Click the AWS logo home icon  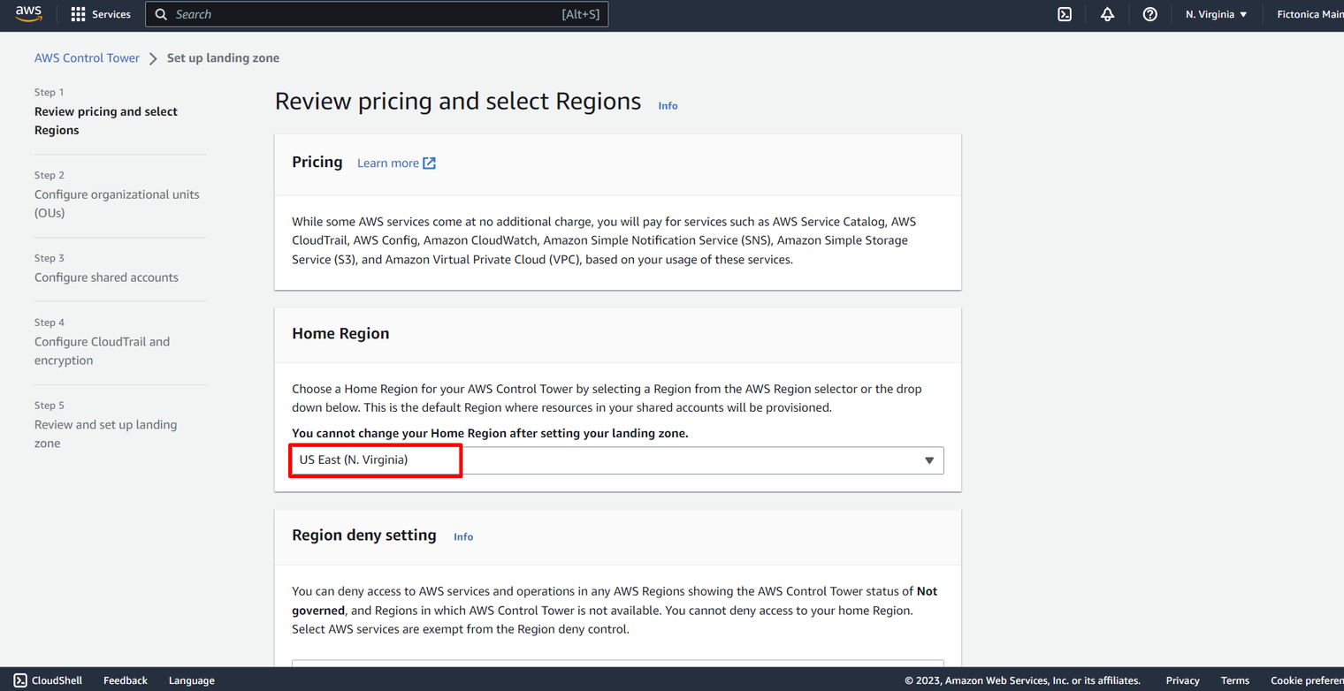click(x=28, y=14)
